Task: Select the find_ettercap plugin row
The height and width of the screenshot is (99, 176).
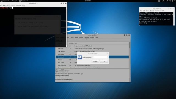Action: 92,65
